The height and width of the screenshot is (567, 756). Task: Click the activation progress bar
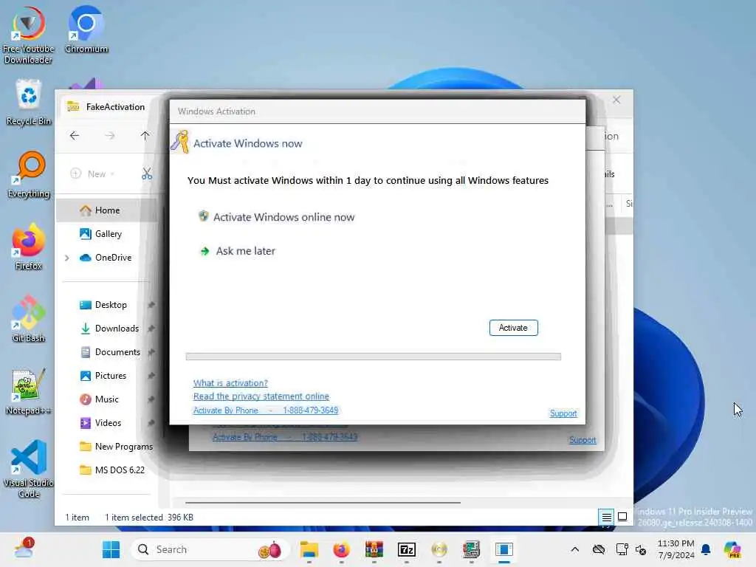tap(373, 357)
